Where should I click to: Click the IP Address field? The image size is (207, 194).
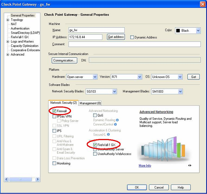click(x=85, y=37)
